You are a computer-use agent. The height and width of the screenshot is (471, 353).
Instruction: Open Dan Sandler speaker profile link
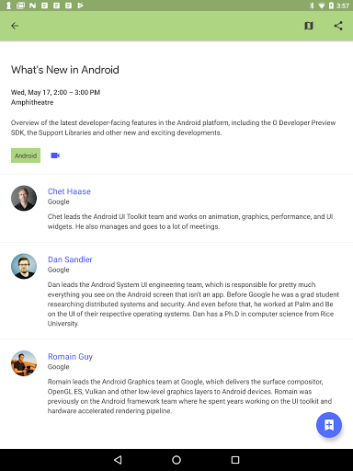70,259
